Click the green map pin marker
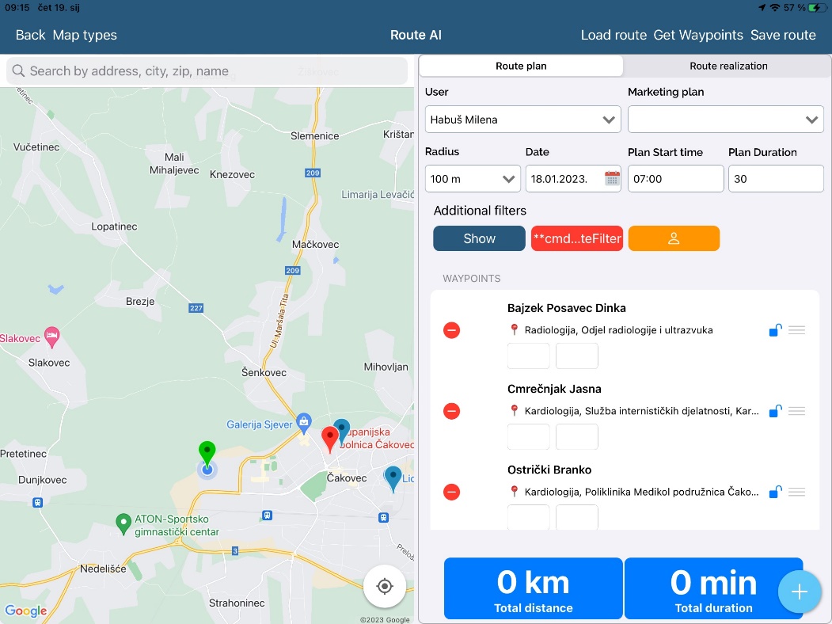 207,454
